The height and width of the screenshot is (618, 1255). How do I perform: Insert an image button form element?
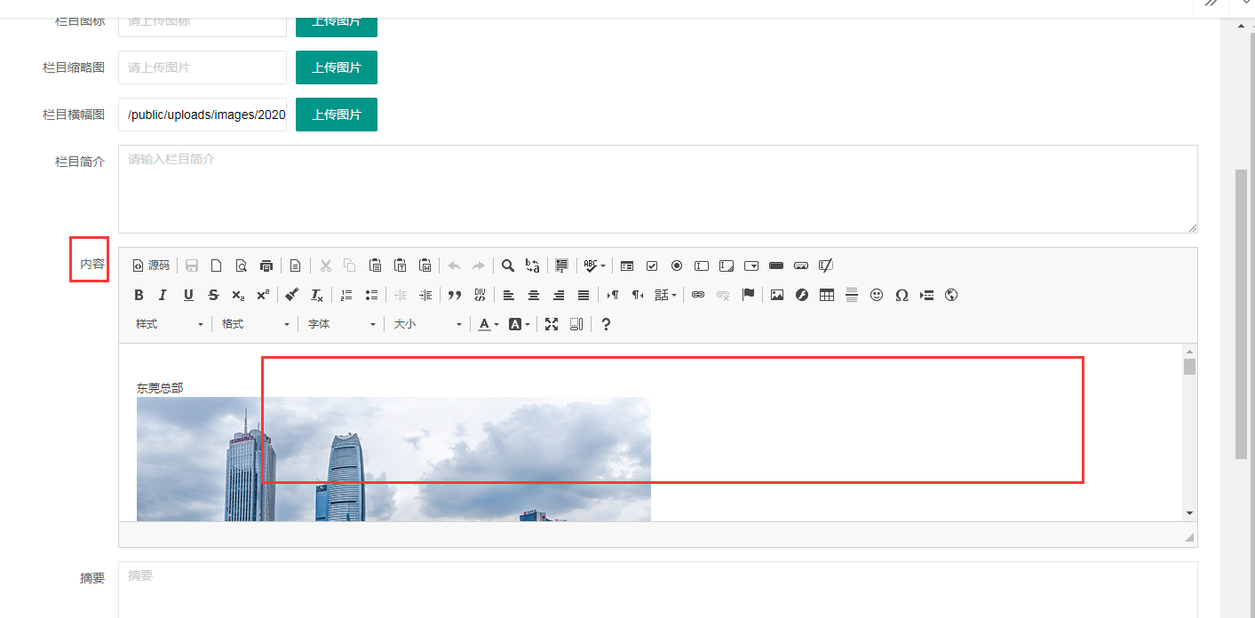click(x=801, y=265)
